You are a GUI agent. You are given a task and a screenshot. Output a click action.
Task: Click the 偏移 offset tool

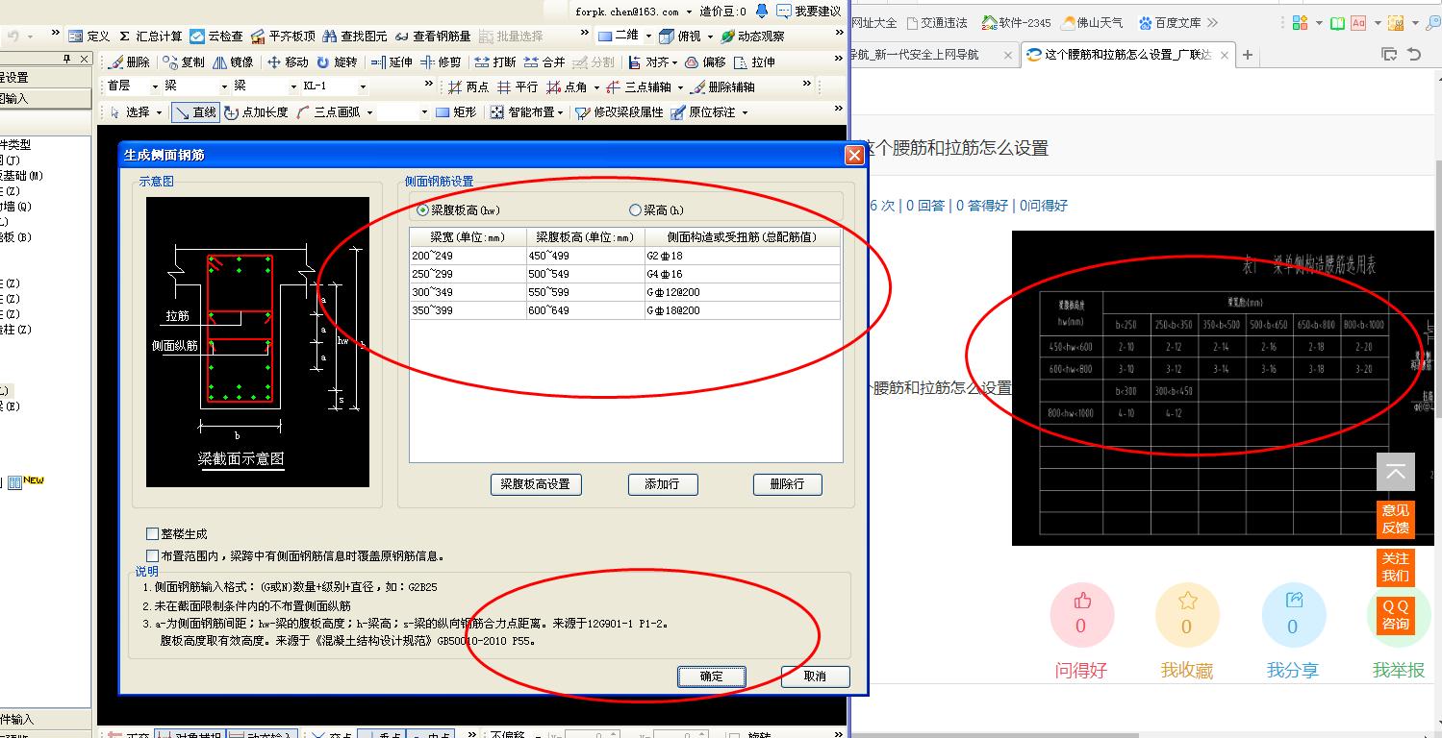pos(705,62)
